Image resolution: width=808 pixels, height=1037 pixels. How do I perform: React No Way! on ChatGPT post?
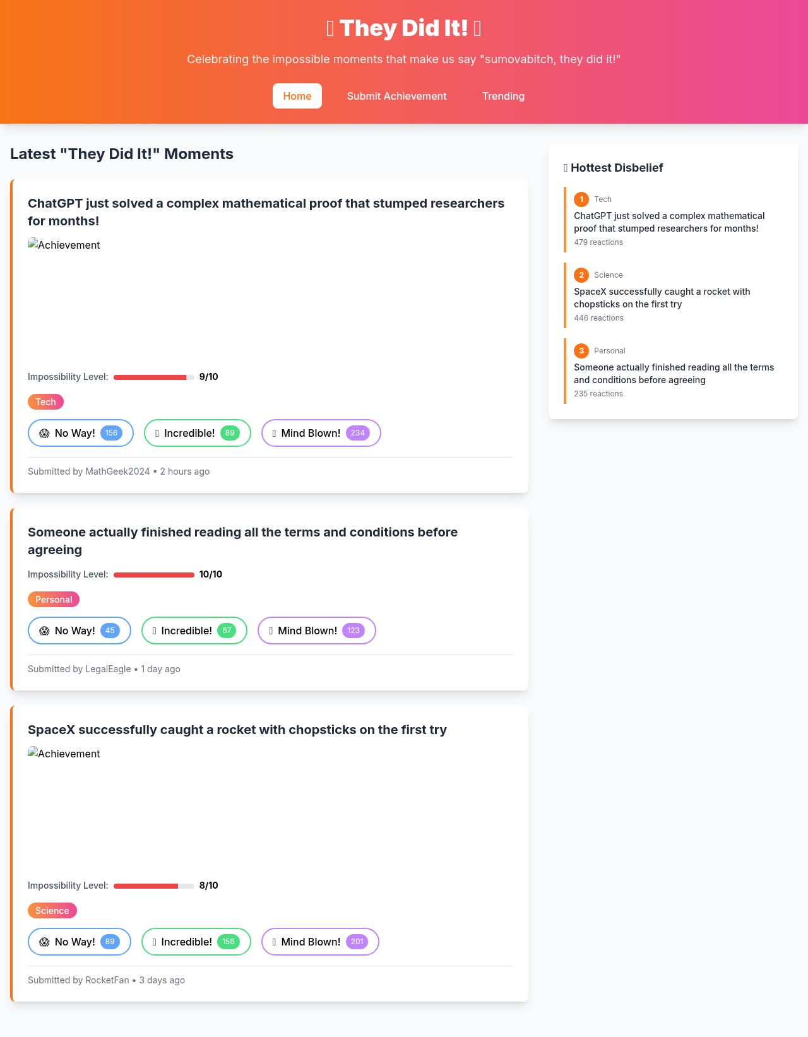pos(80,433)
